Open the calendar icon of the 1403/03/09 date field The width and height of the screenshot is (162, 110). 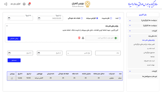(x=39, y=18)
